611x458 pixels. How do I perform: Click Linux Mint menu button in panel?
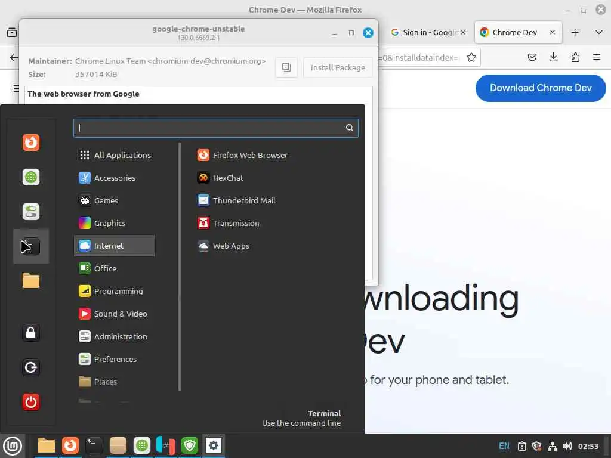pyautogui.click(x=13, y=445)
